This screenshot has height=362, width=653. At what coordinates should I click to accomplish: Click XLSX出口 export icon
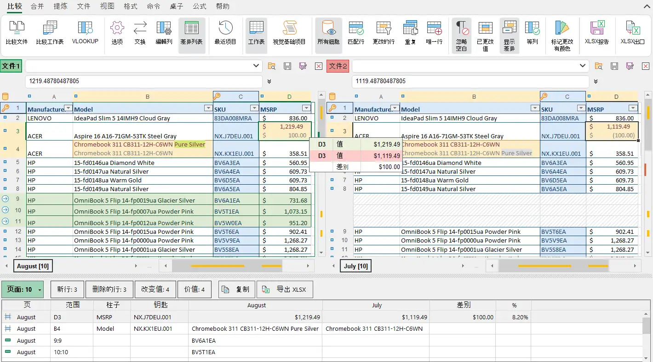633,33
